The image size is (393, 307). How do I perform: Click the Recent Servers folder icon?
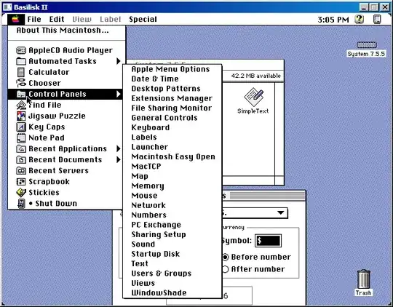(21, 171)
